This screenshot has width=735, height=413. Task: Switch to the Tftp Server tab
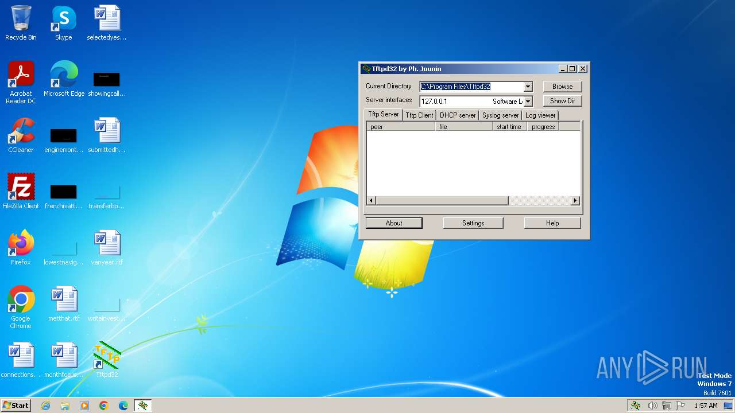click(x=383, y=114)
